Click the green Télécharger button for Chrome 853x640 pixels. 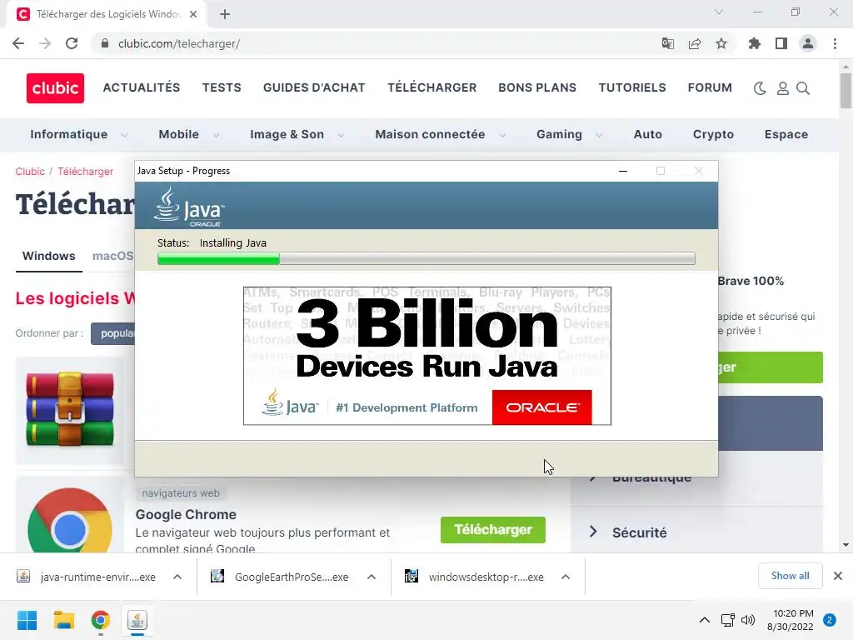pos(493,529)
